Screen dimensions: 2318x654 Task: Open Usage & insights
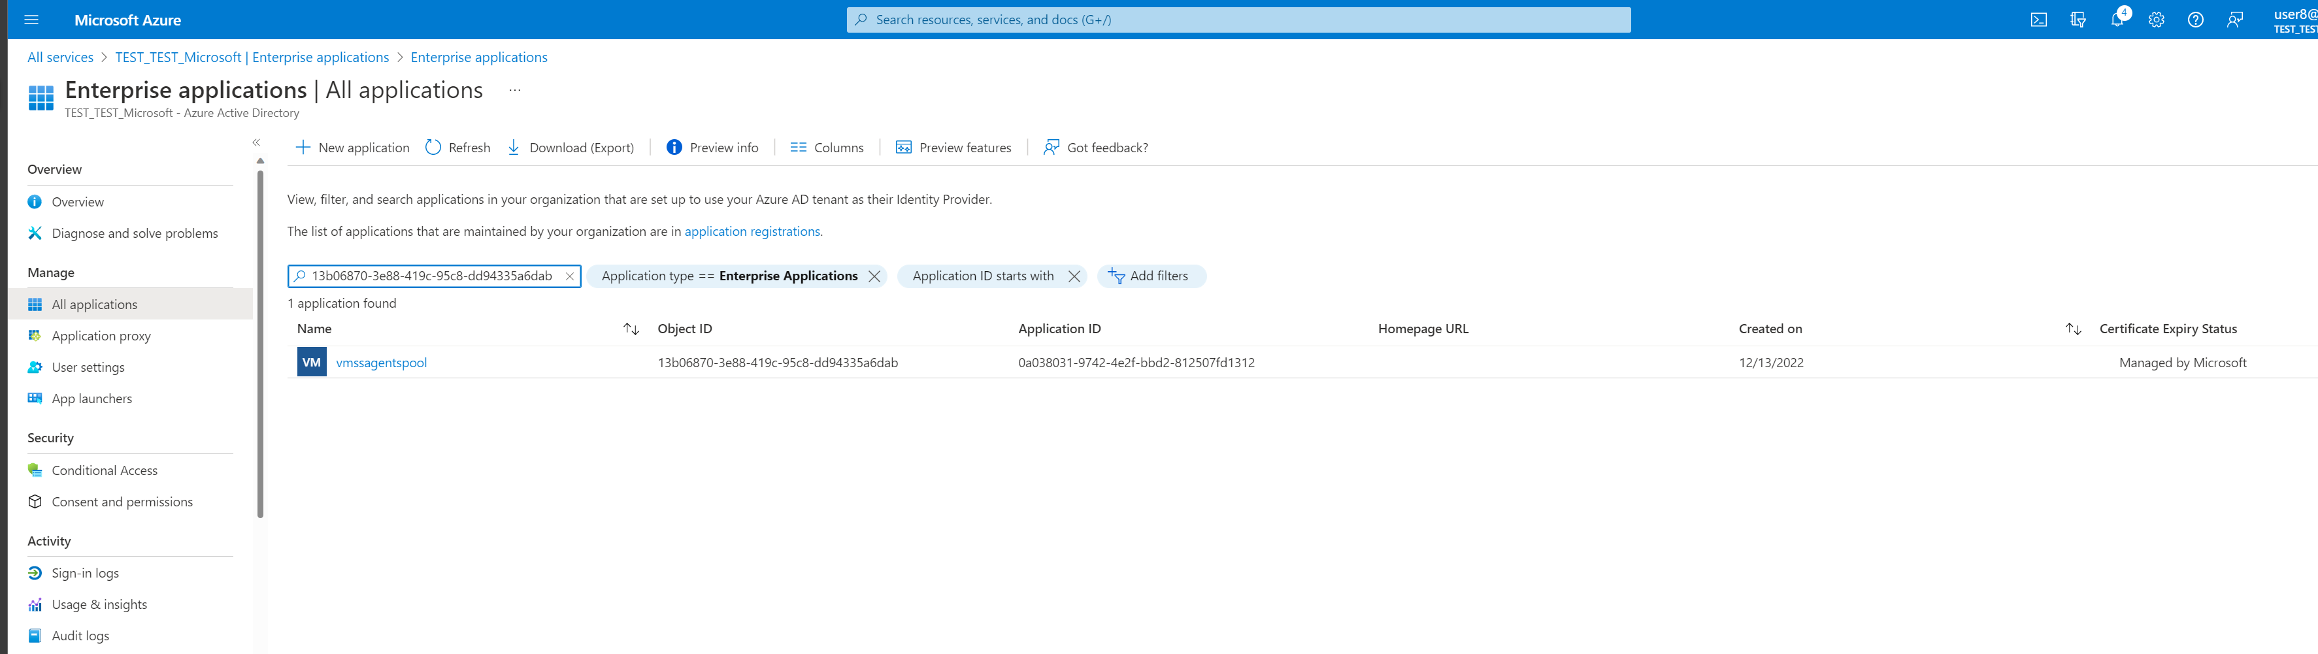[99, 604]
